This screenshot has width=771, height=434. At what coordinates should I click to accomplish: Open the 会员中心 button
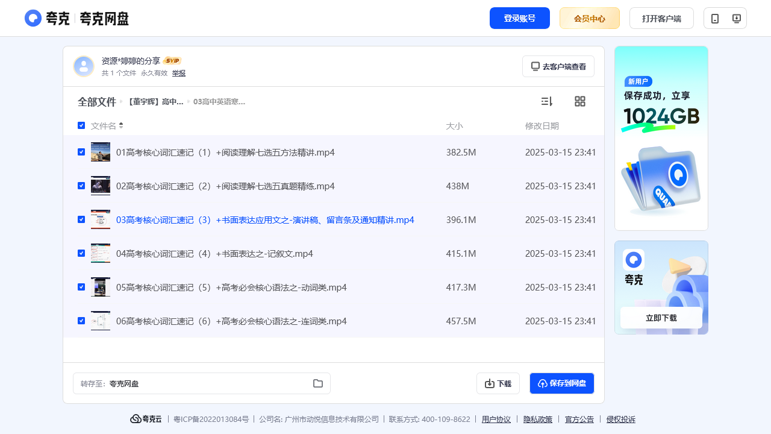pos(590,18)
